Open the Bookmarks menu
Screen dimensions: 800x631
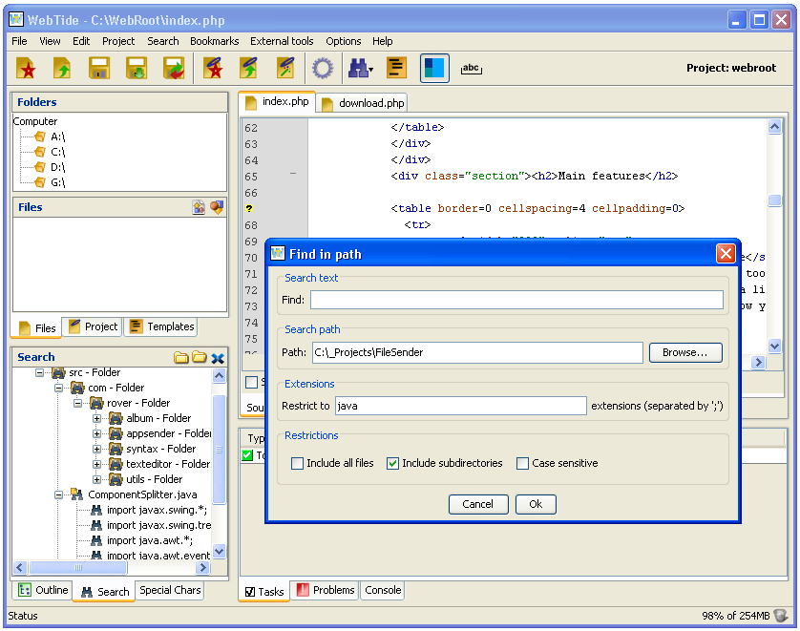(214, 41)
